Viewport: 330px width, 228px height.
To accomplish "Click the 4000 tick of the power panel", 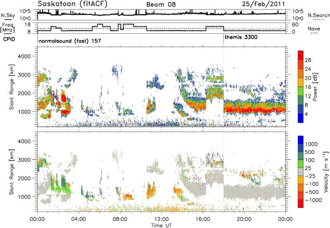I will click(24, 56).
